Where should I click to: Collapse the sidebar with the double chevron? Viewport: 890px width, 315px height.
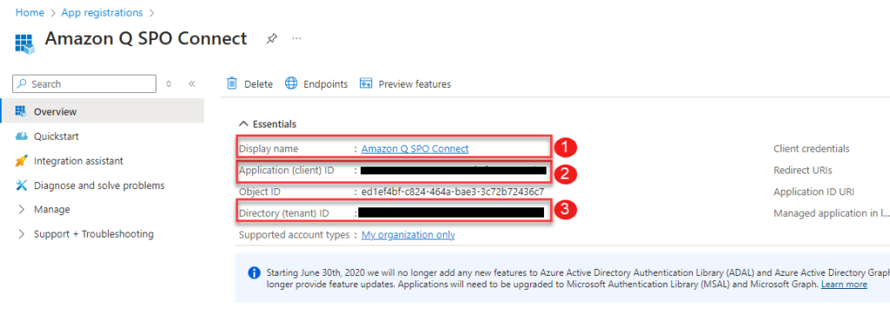tap(192, 84)
